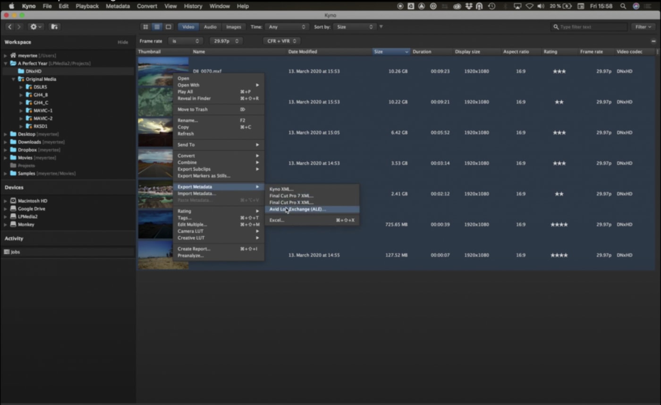Switch to thumbnail grid view
Image resolution: width=661 pixels, height=405 pixels.
coord(145,27)
